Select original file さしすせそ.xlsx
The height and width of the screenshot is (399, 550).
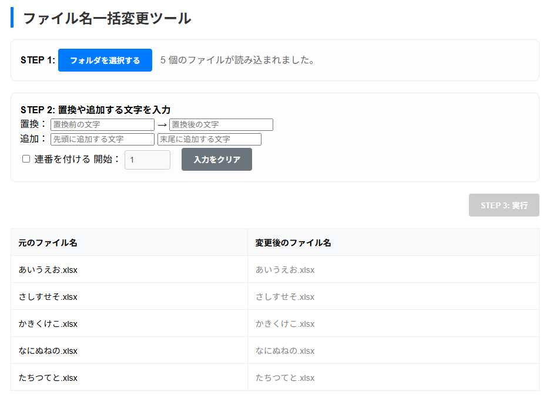click(x=48, y=297)
